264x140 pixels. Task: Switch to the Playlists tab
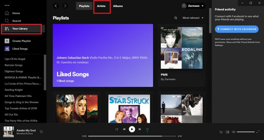pyautogui.click(x=84, y=6)
